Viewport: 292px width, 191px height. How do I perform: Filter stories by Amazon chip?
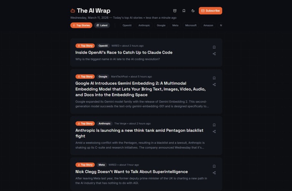pyautogui.click(x=208, y=26)
